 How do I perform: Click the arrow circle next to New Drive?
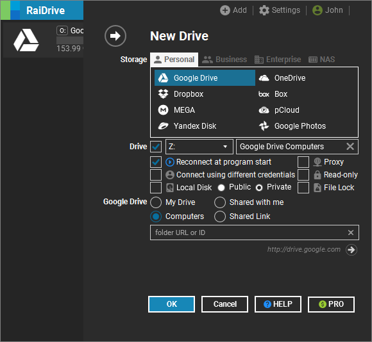115,36
